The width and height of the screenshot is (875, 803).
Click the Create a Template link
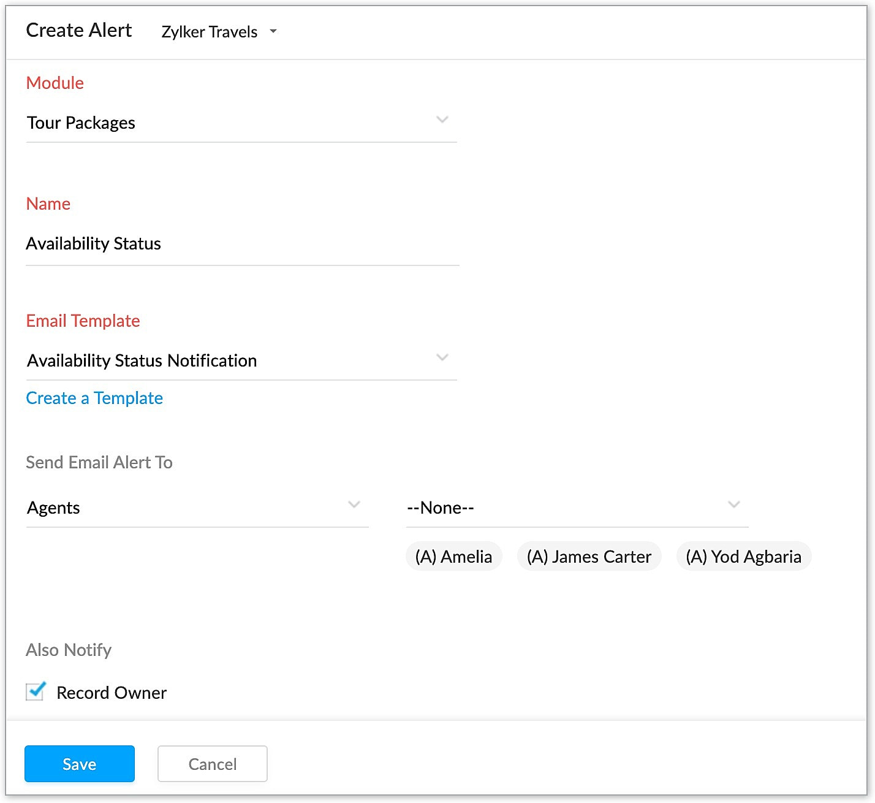coord(94,398)
